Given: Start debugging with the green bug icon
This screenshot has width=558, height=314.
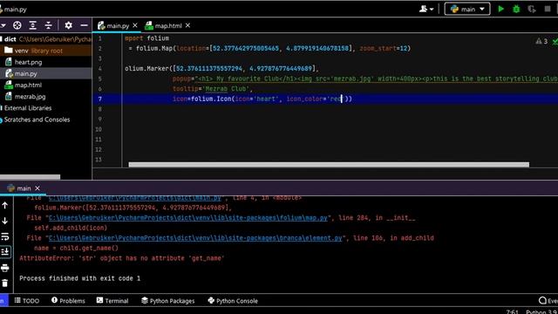Looking at the screenshot, I should (x=516, y=9).
